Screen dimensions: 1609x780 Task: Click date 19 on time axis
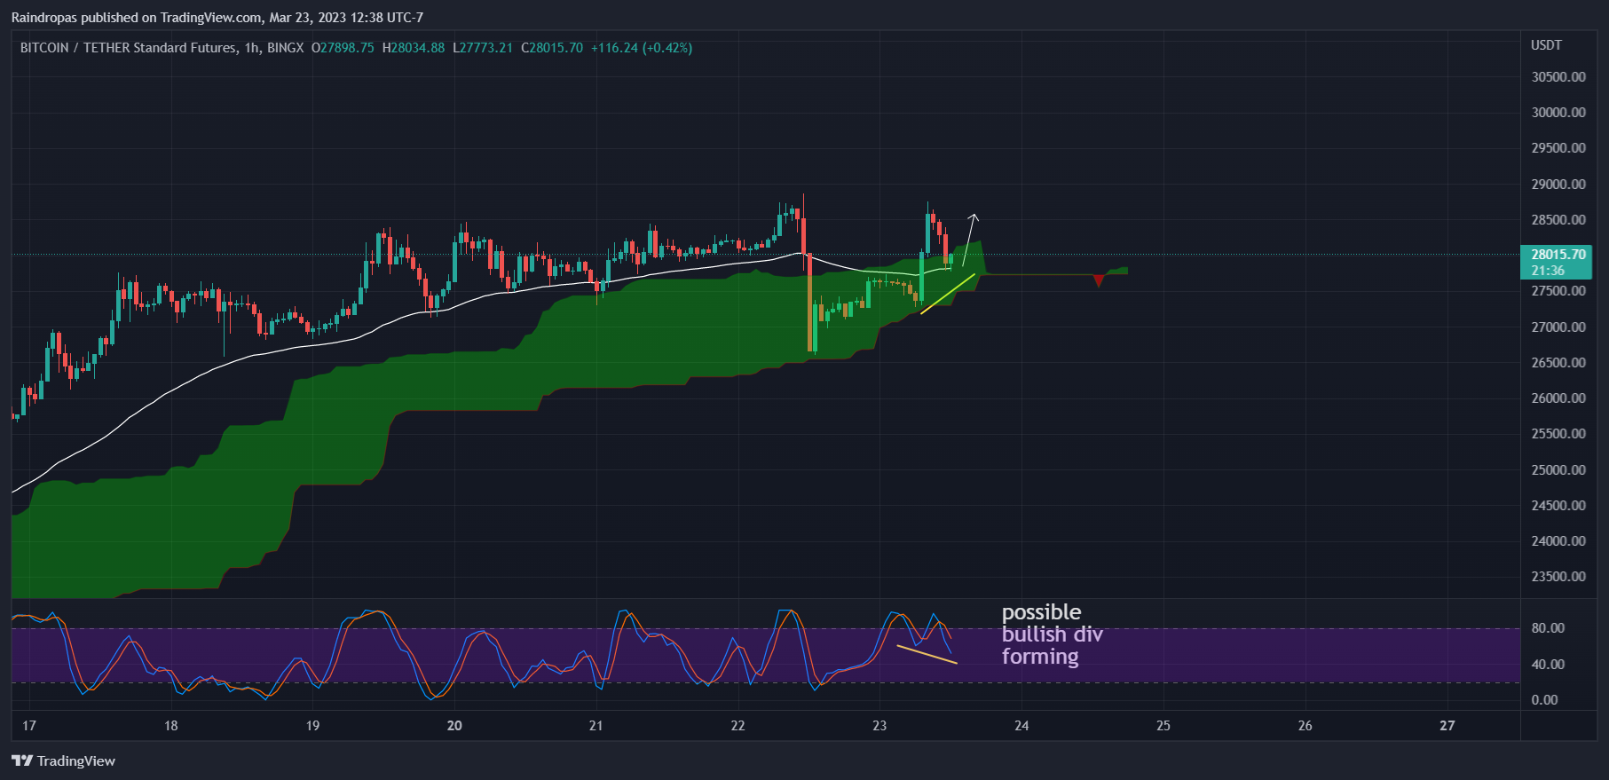point(312,726)
